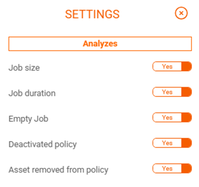Click the 'Yes' text in Job size switch
The height and width of the screenshot is (187, 199).
pos(167,67)
